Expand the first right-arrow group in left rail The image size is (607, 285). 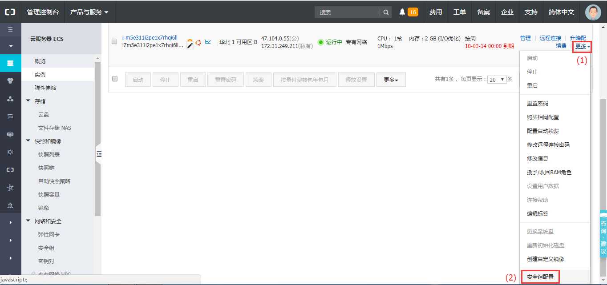(10, 222)
